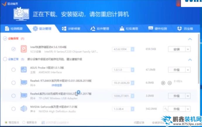Click 安装 for the Intel storage driver
Image resolution: width=202 pixels, height=127 pixels.
[177, 49]
